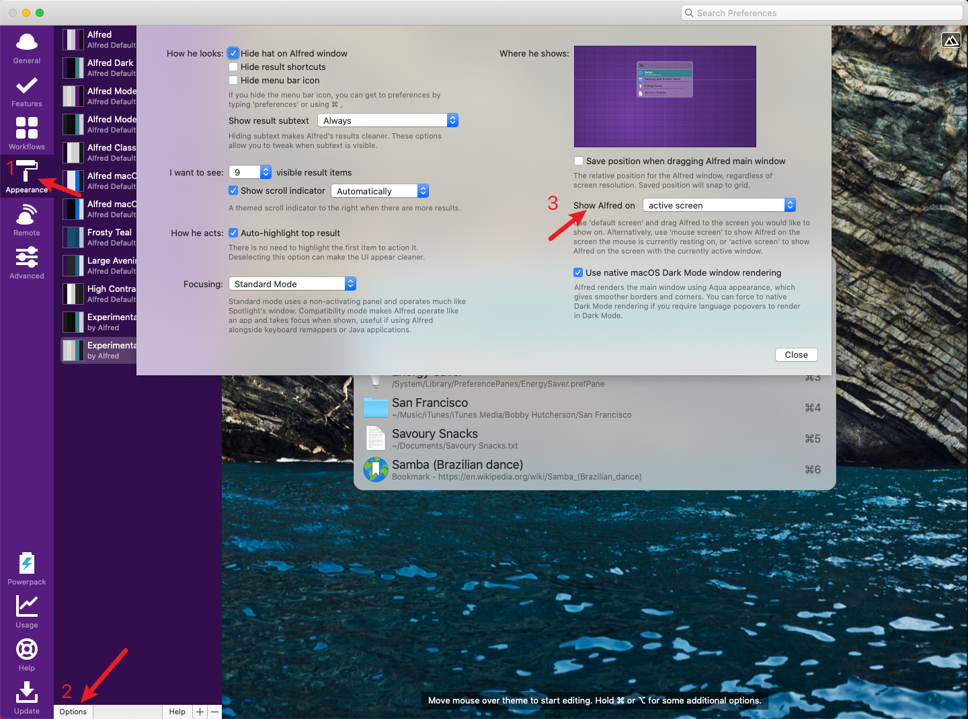
Task: Click the Alfred Dark theme swatch thumbnail
Action: 73,68
